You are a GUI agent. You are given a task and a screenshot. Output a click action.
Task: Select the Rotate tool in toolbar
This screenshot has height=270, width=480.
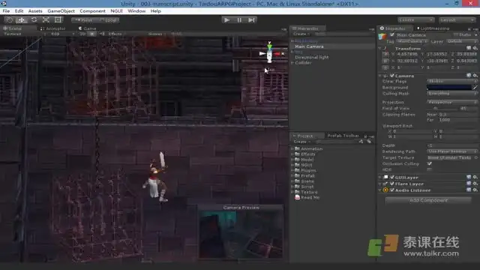pyautogui.click(x=34, y=20)
